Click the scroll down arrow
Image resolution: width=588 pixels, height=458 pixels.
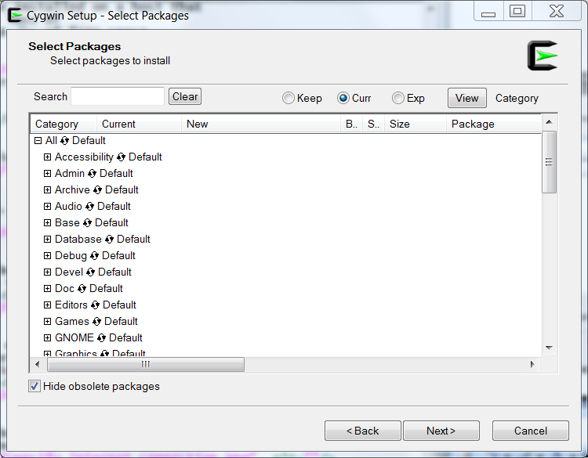(549, 348)
